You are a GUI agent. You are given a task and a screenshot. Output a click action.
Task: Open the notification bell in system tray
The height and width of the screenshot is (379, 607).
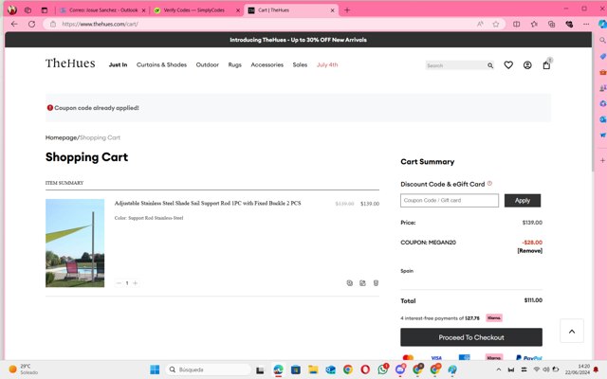click(x=596, y=370)
